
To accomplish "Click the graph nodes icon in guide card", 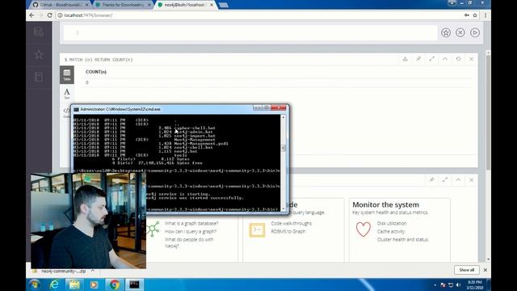I will (153, 230).
